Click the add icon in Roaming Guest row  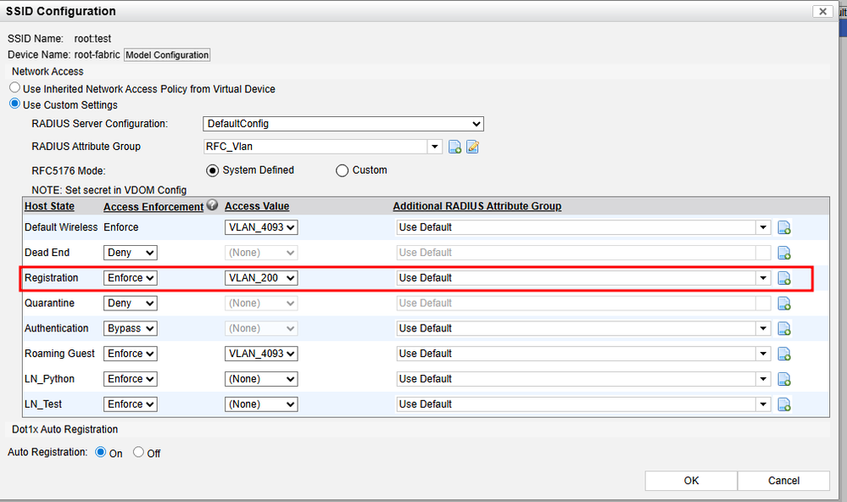coord(784,354)
